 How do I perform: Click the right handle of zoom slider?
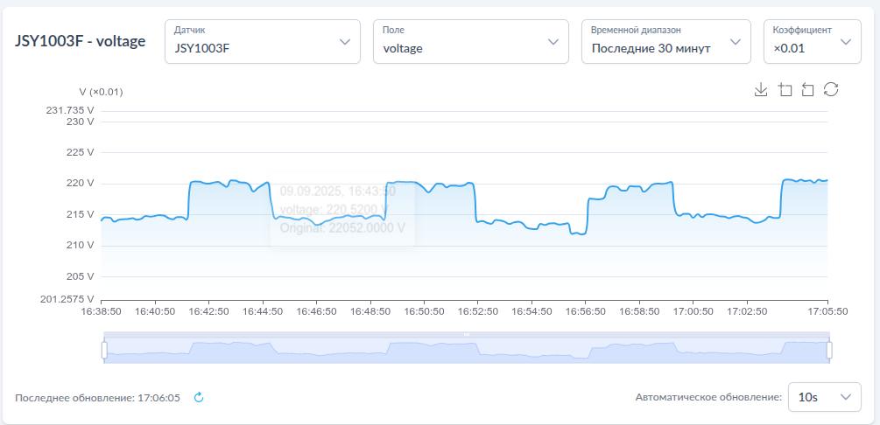pyautogui.click(x=828, y=350)
